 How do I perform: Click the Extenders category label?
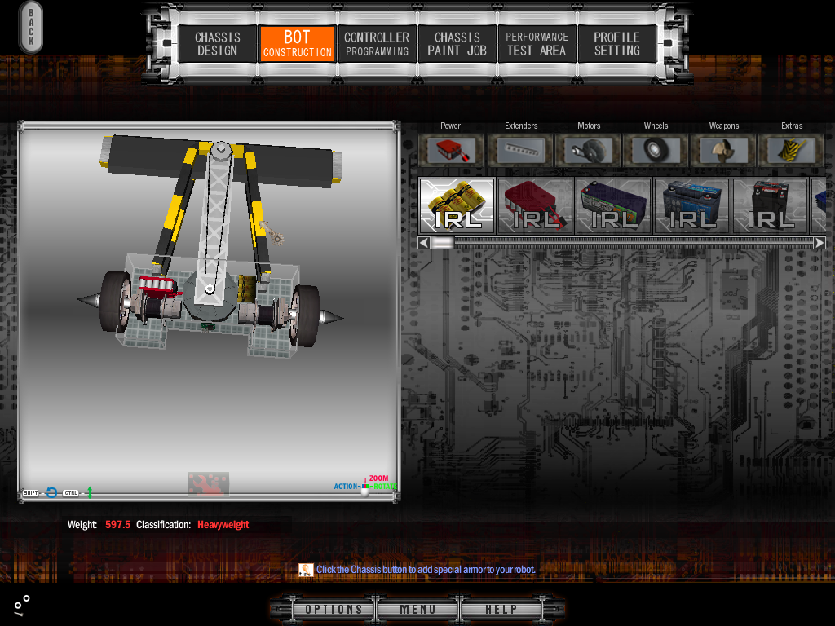pyautogui.click(x=521, y=126)
